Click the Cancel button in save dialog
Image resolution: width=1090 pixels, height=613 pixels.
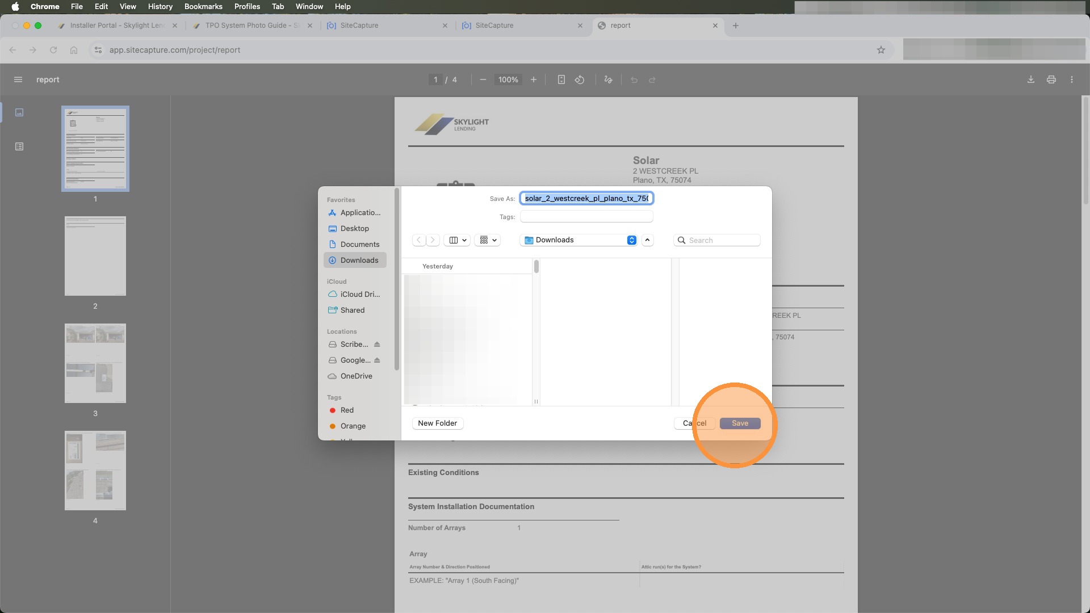(695, 423)
